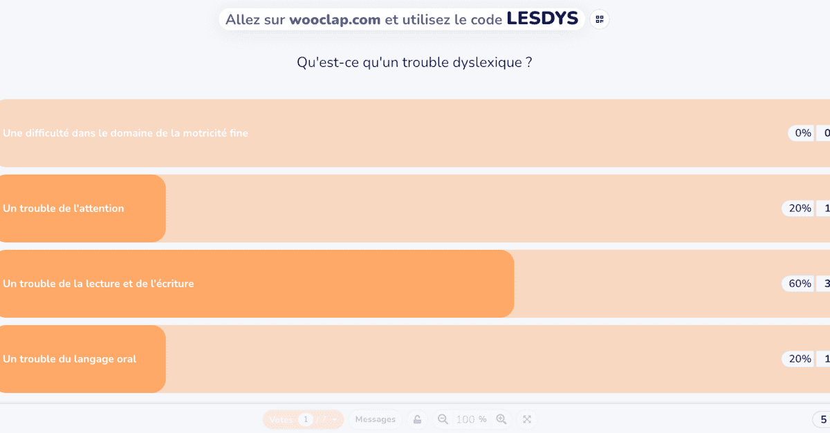Click the 20% badge for attention answer
This screenshot has width=830, height=433.
pyautogui.click(x=800, y=209)
